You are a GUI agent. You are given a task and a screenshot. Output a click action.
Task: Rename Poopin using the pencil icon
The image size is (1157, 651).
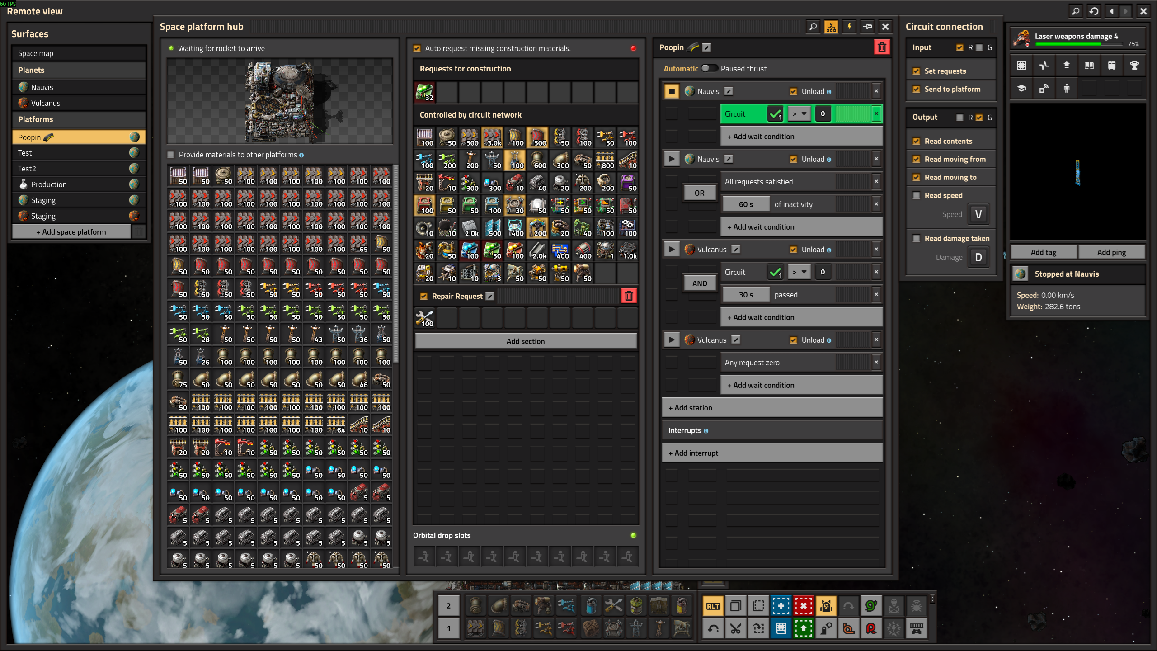707,47
